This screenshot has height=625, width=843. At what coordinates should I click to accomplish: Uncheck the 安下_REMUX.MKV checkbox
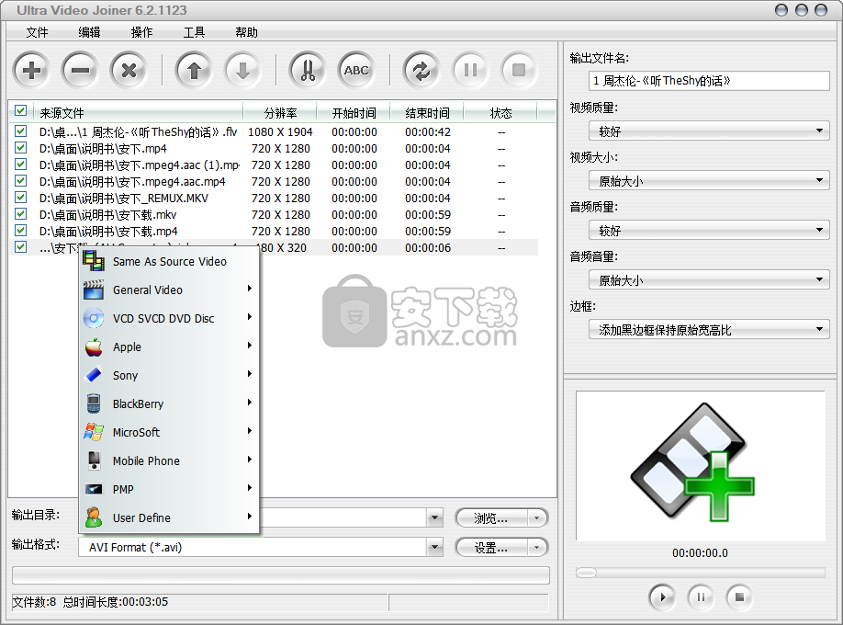21,197
